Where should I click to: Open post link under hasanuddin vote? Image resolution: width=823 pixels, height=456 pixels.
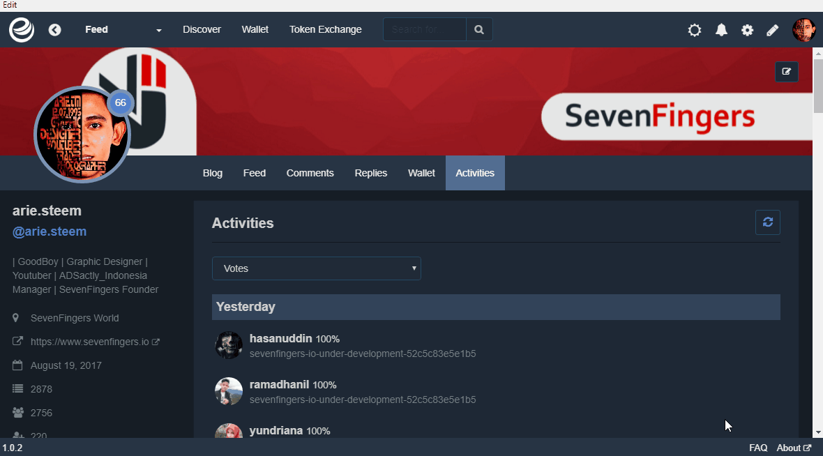tap(363, 354)
